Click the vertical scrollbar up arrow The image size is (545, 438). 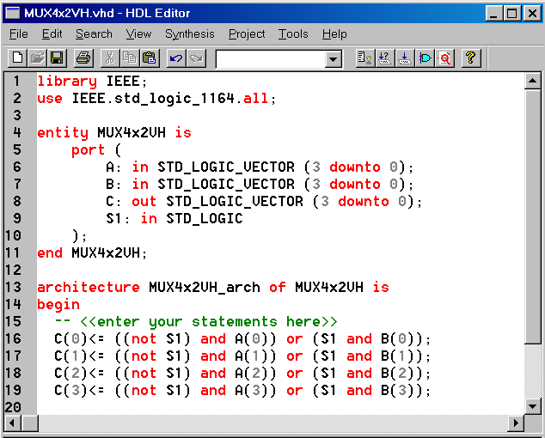point(533,81)
